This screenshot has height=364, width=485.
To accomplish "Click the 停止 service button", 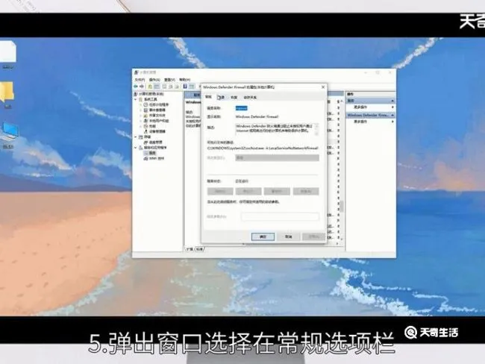I will tap(248, 192).
